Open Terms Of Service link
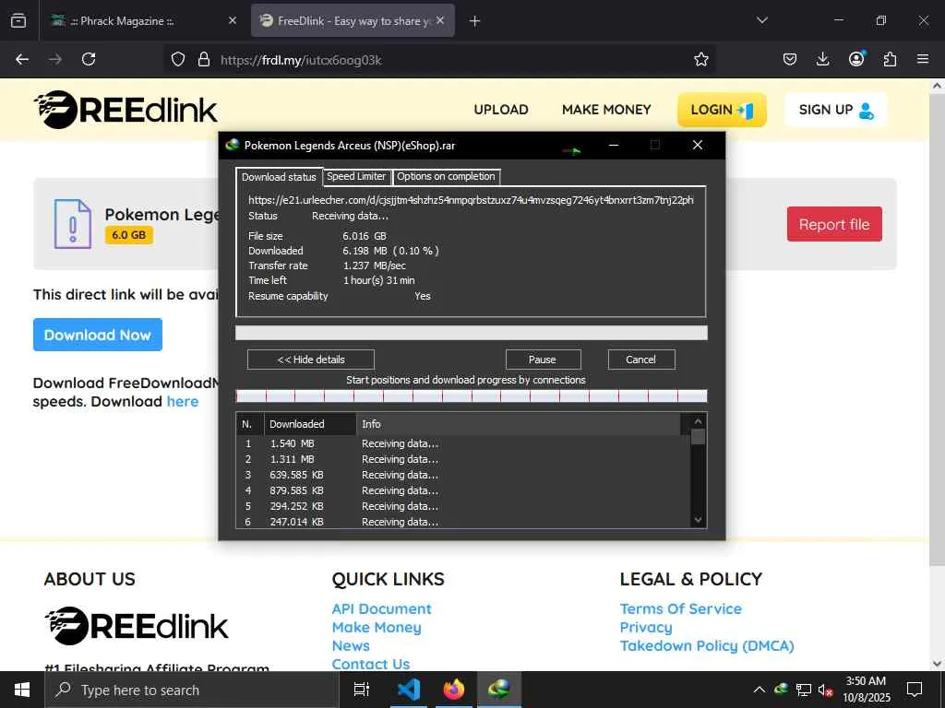 coord(680,608)
